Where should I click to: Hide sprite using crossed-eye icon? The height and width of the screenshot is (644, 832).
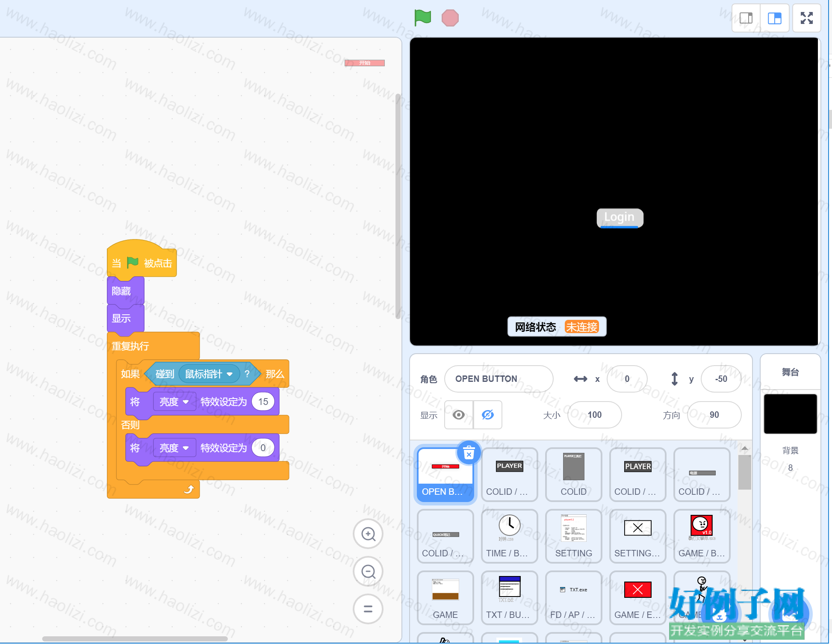pos(488,415)
